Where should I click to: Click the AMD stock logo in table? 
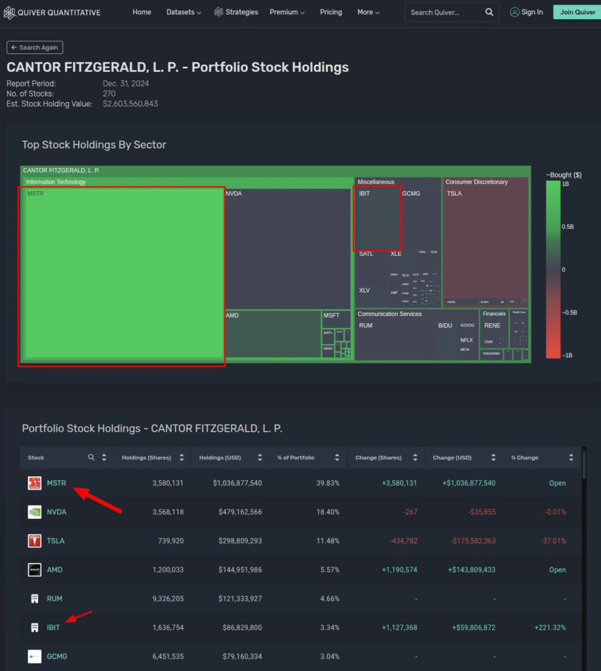pos(35,569)
